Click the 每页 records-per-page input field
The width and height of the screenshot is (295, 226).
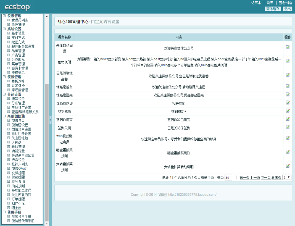pos(228,177)
